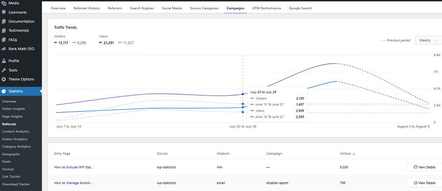Click the FAQs menu icon
The height and width of the screenshot is (191, 442).
[3, 40]
